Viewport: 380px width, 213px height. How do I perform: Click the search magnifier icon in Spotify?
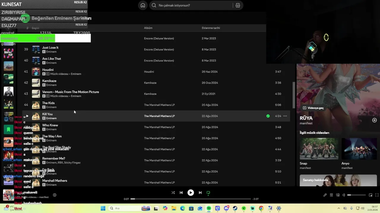point(154,5)
